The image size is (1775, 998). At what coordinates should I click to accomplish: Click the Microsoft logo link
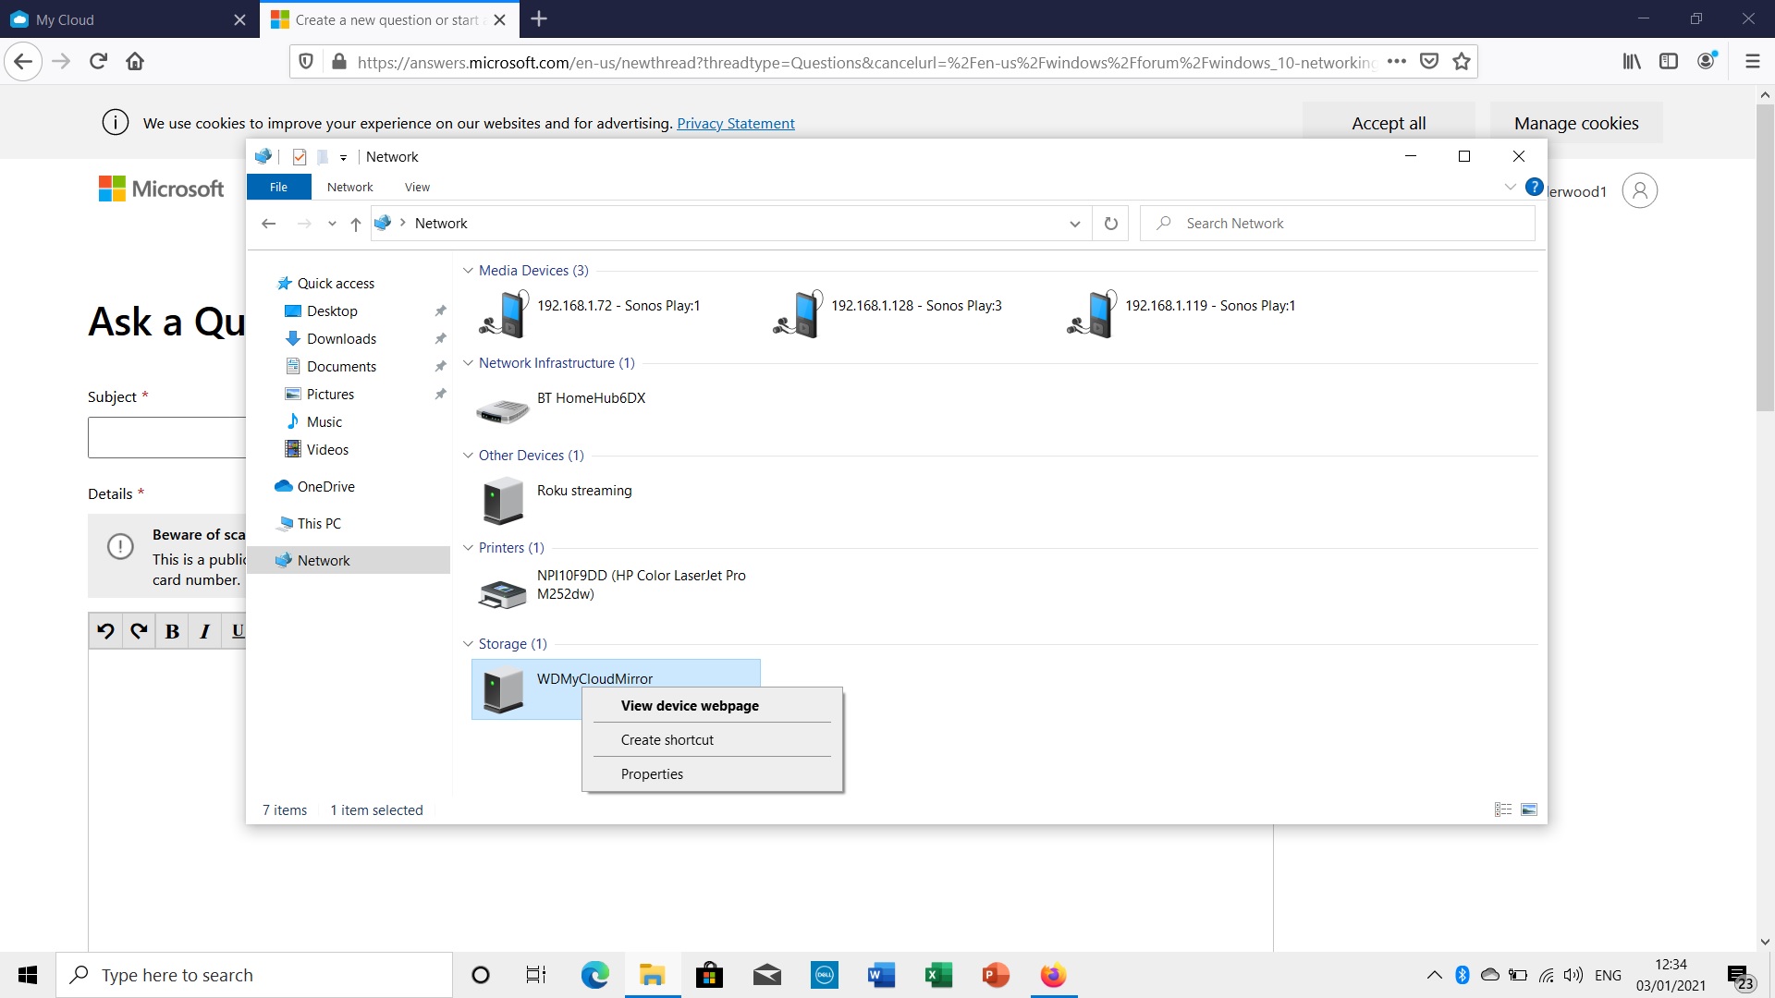point(161,189)
